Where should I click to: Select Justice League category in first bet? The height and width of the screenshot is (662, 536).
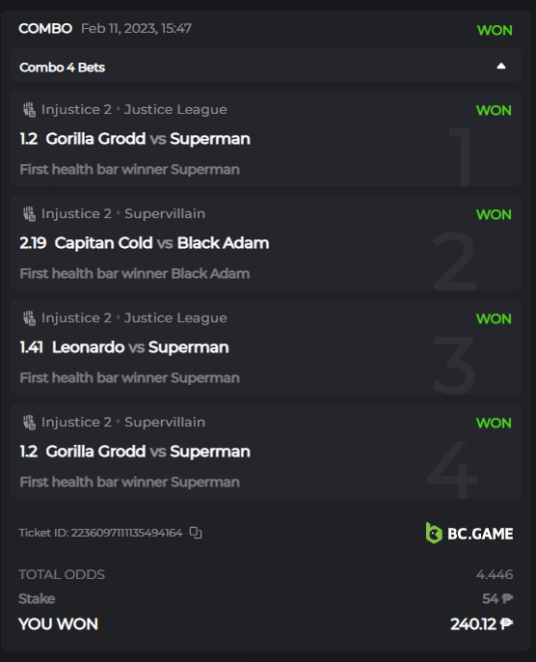click(x=175, y=110)
